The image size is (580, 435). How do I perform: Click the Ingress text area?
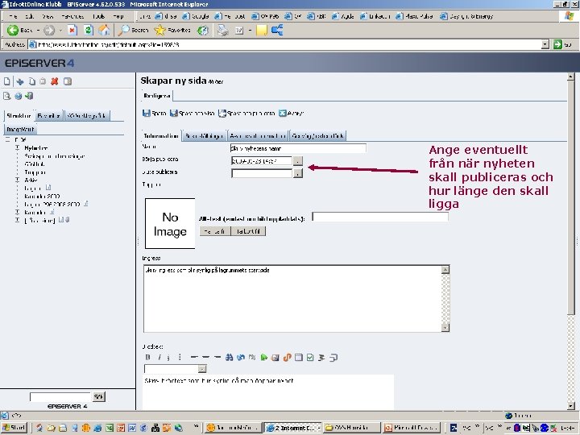click(292, 298)
